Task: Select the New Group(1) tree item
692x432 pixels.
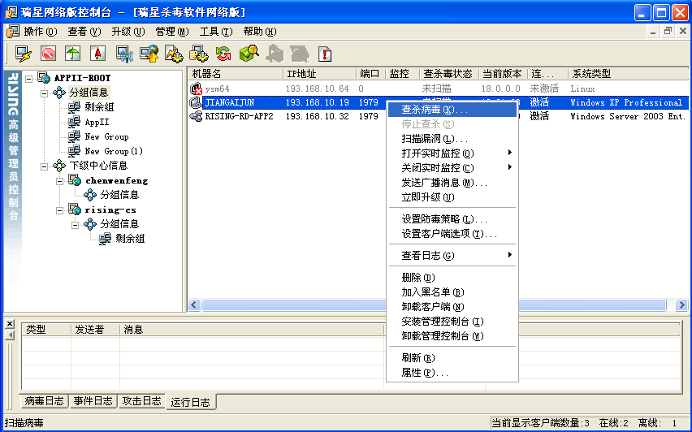Action: 114,151
